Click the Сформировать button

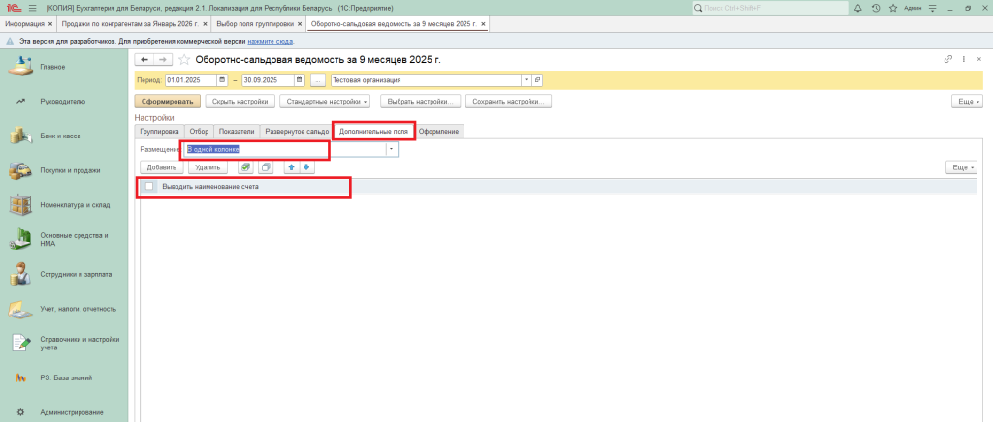click(167, 101)
